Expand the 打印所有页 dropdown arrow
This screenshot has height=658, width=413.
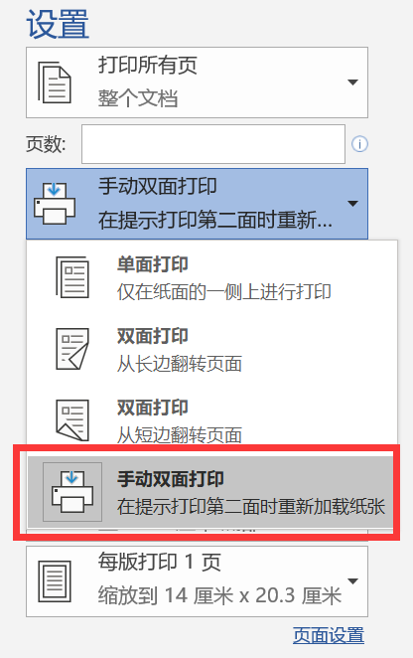click(353, 82)
